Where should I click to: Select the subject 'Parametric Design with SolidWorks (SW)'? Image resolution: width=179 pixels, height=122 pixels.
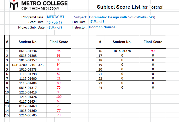tap(122, 17)
